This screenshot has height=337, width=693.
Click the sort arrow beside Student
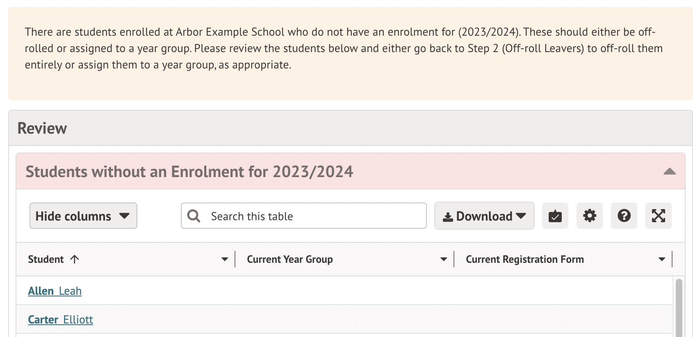click(x=75, y=259)
